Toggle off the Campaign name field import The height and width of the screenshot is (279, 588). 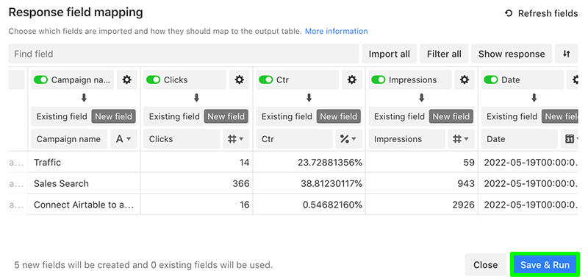point(41,80)
